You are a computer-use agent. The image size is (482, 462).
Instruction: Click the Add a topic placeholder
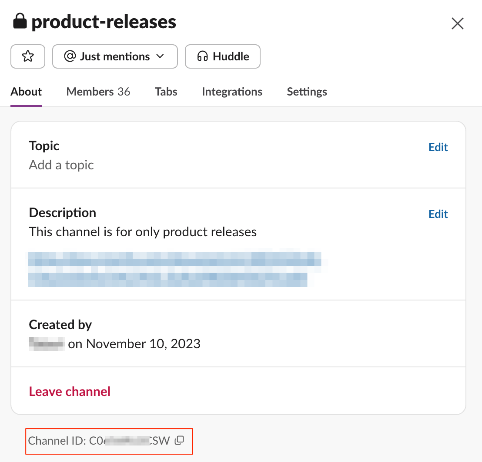pos(61,165)
